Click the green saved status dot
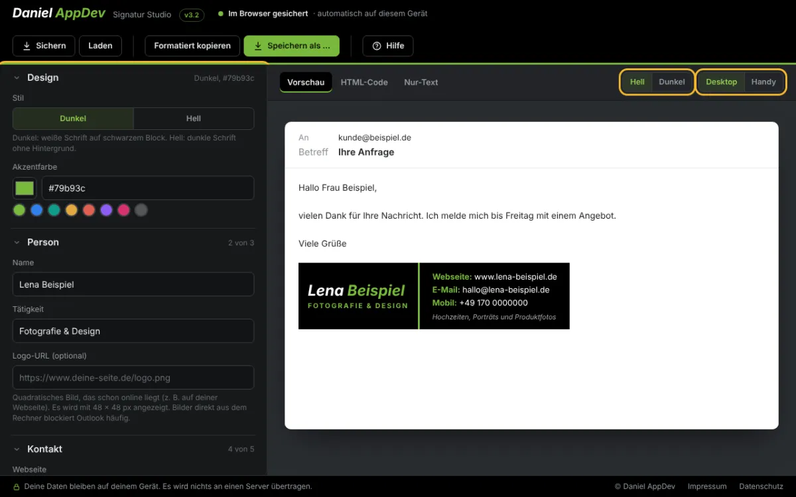This screenshot has height=497, width=796. pyautogui.click(x=221, y=14)
